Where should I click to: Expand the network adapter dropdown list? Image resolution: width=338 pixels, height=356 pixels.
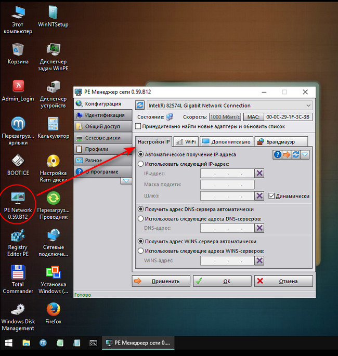click(x=308, y=106)
